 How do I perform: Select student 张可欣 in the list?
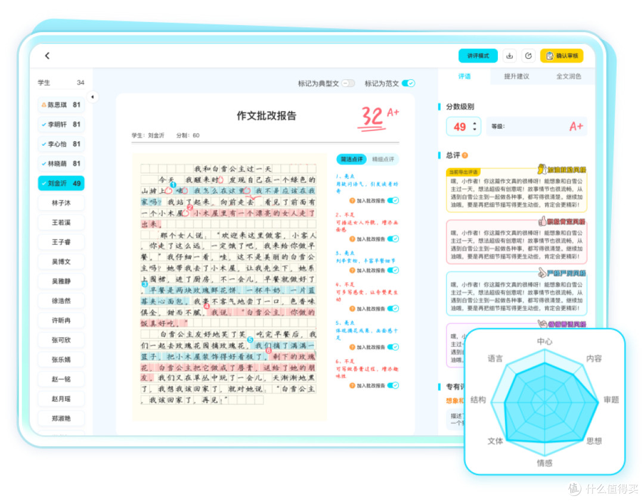pos(61,340)
